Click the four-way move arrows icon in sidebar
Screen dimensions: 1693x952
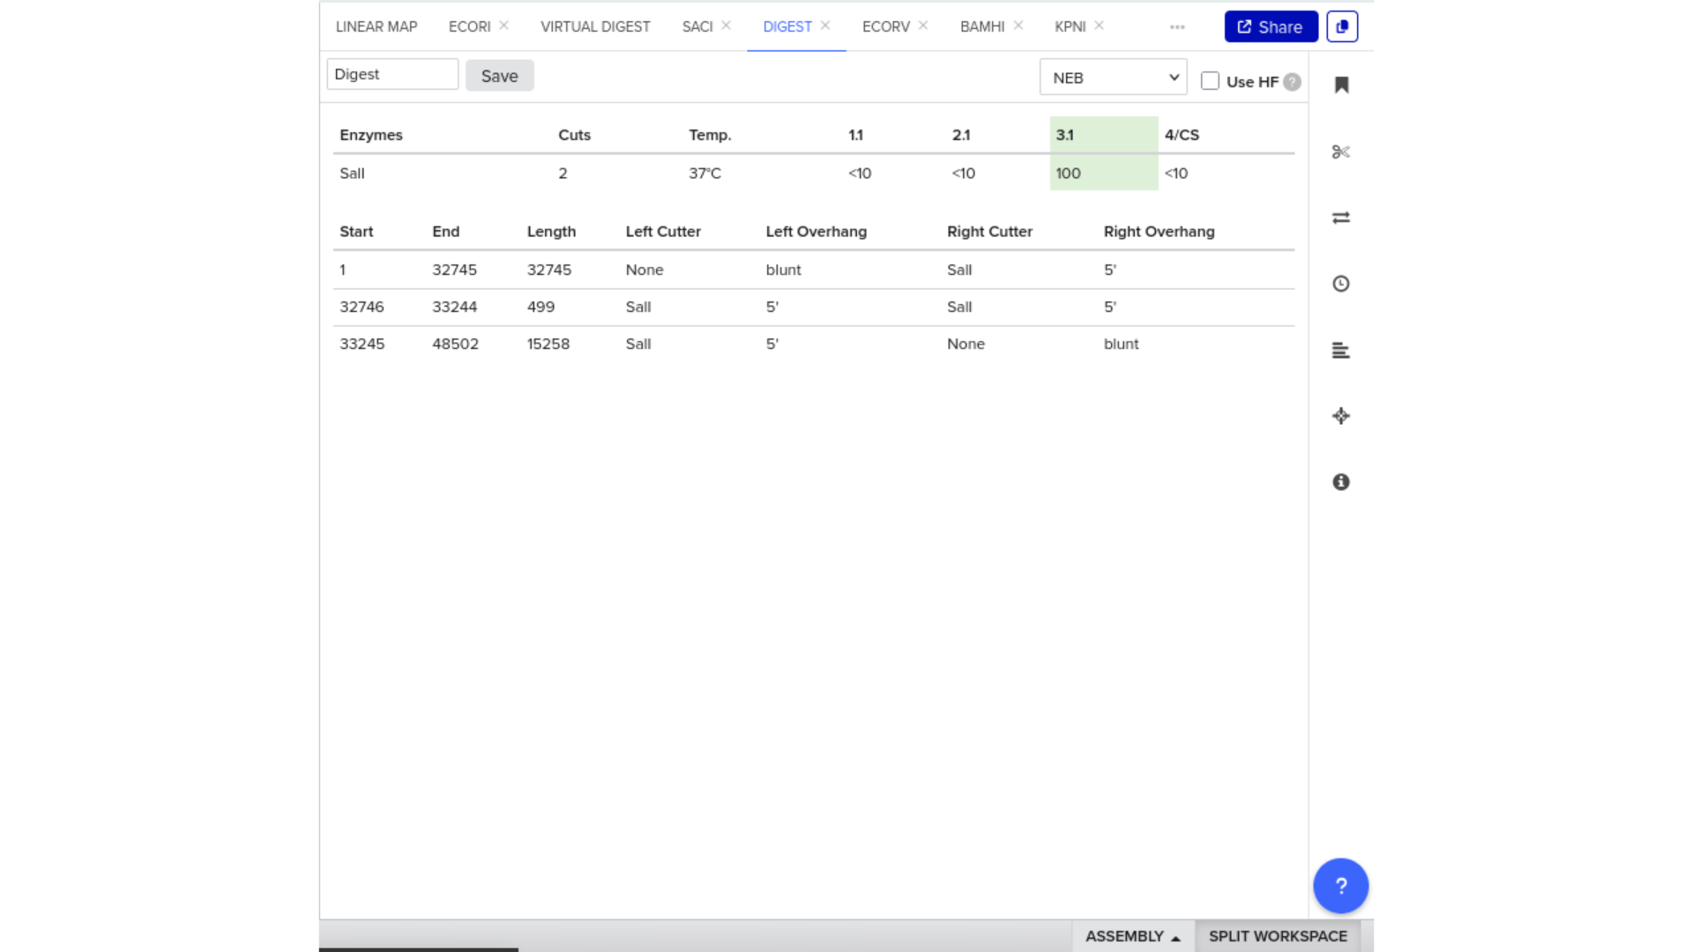[1341, 416]
